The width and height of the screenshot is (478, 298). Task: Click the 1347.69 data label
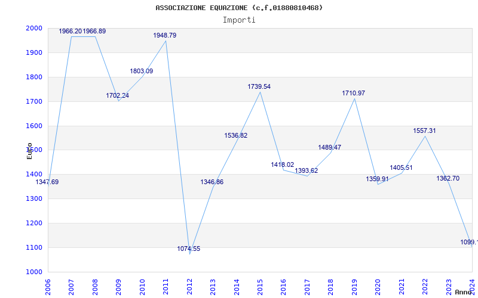(x=47, y=182)
